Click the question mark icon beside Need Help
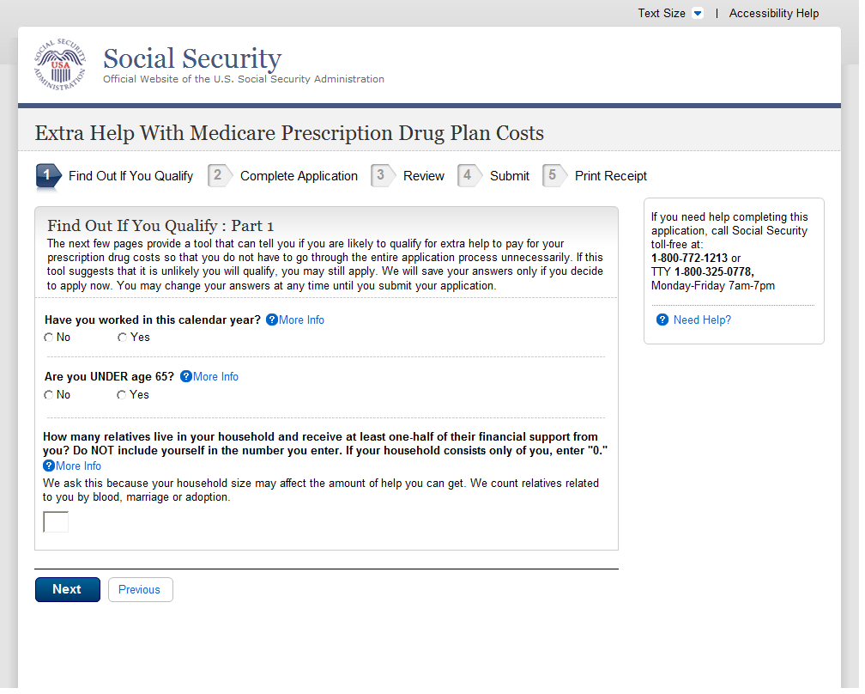 point(662,320)
